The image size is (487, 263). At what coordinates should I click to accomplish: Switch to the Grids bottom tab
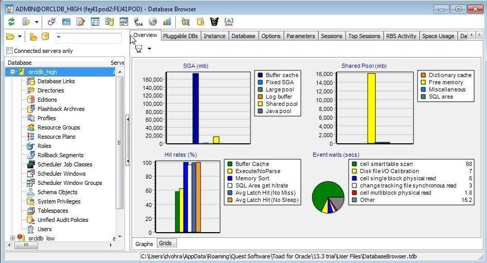point(165,243)
